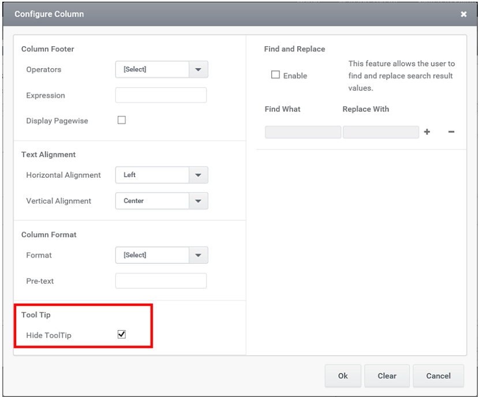This screenshot has height=397, width=479.
Task: Open the Vertical Alignment dropdown
Action: [162, 201]
